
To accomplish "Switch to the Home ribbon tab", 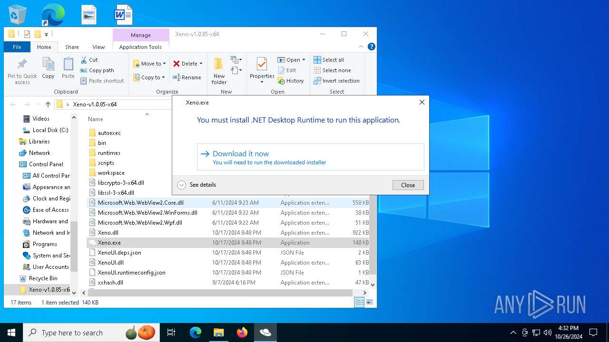I will [44, 47].
